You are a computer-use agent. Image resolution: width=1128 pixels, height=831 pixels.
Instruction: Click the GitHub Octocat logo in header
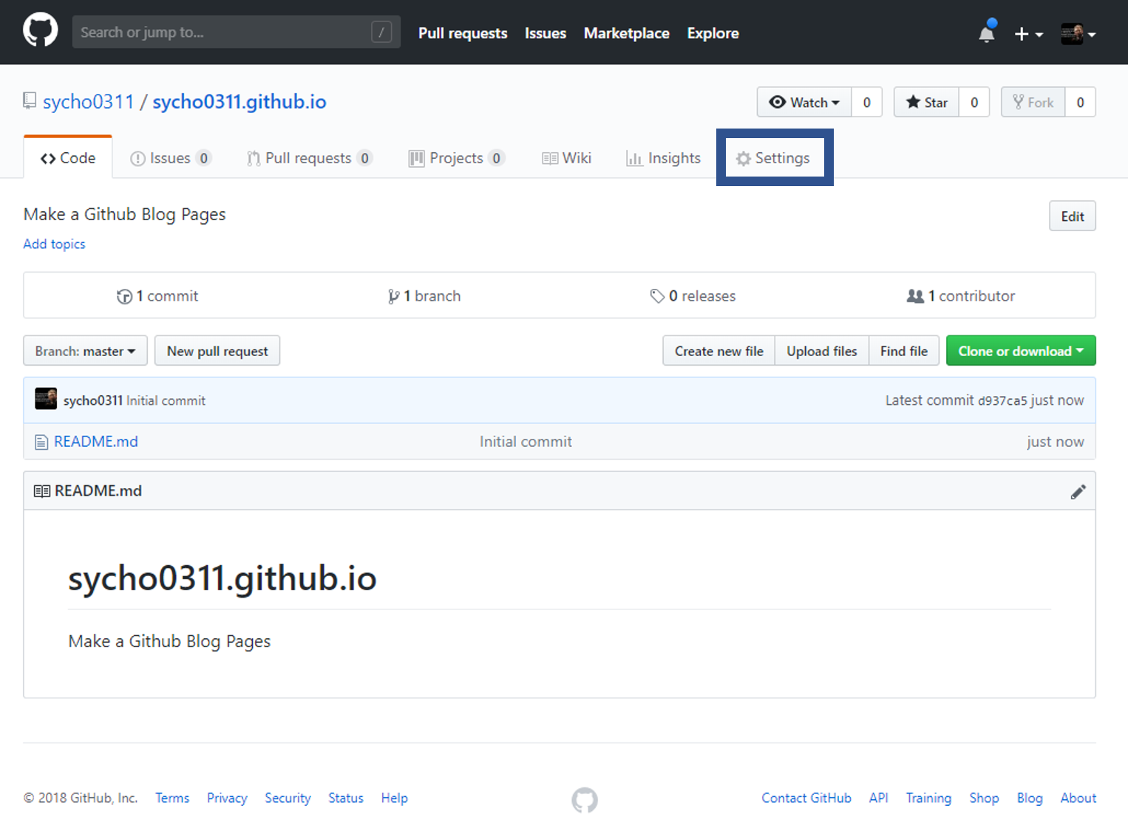click(40, 31)
